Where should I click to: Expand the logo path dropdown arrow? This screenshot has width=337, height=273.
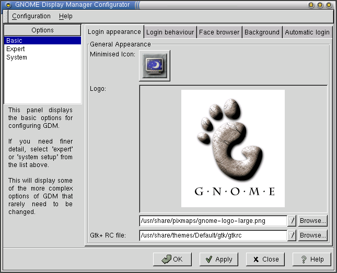pyautogui.click(x=292, y=221)
